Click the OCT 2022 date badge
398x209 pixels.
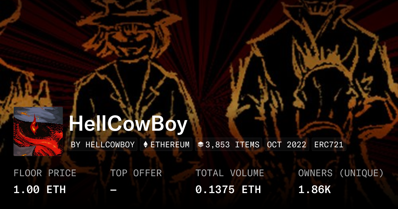coord(287,145)
